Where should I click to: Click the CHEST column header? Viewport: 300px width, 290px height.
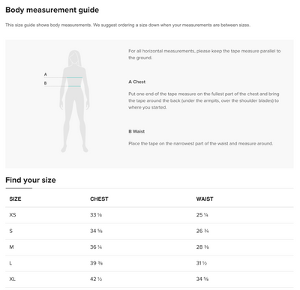[99, 199]
